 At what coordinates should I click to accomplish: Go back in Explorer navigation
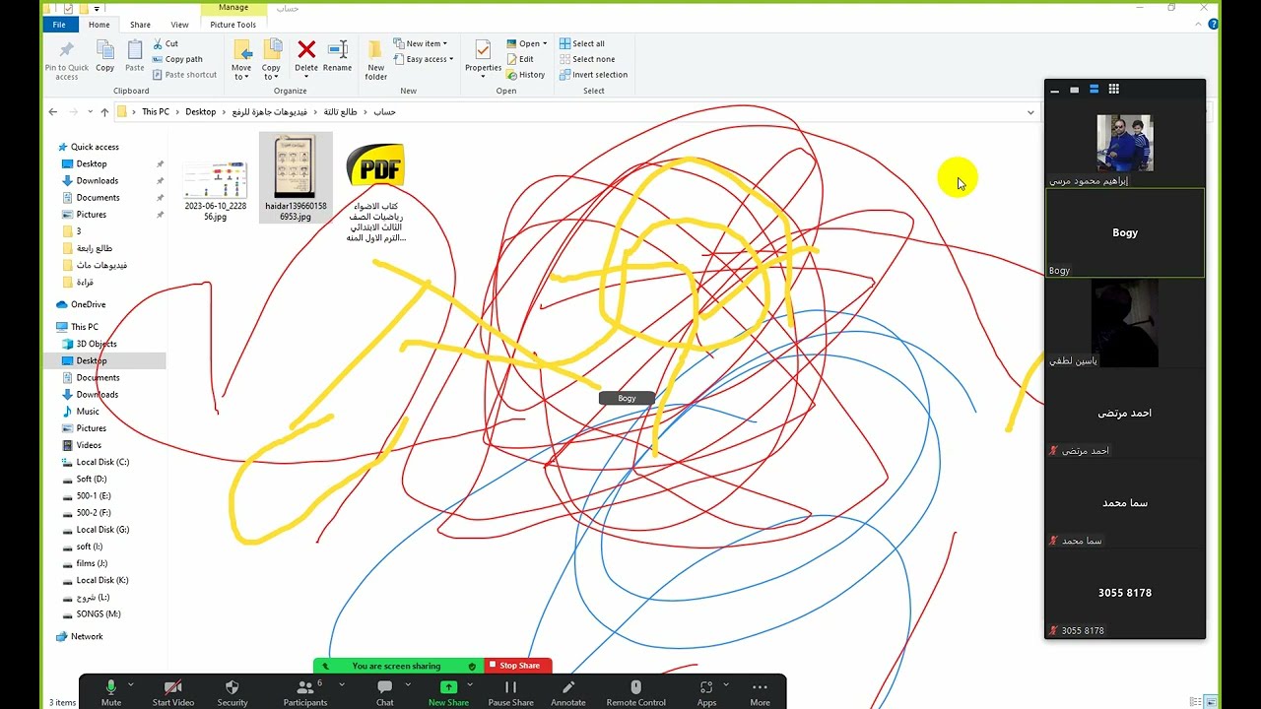click(x=53, y=112)
